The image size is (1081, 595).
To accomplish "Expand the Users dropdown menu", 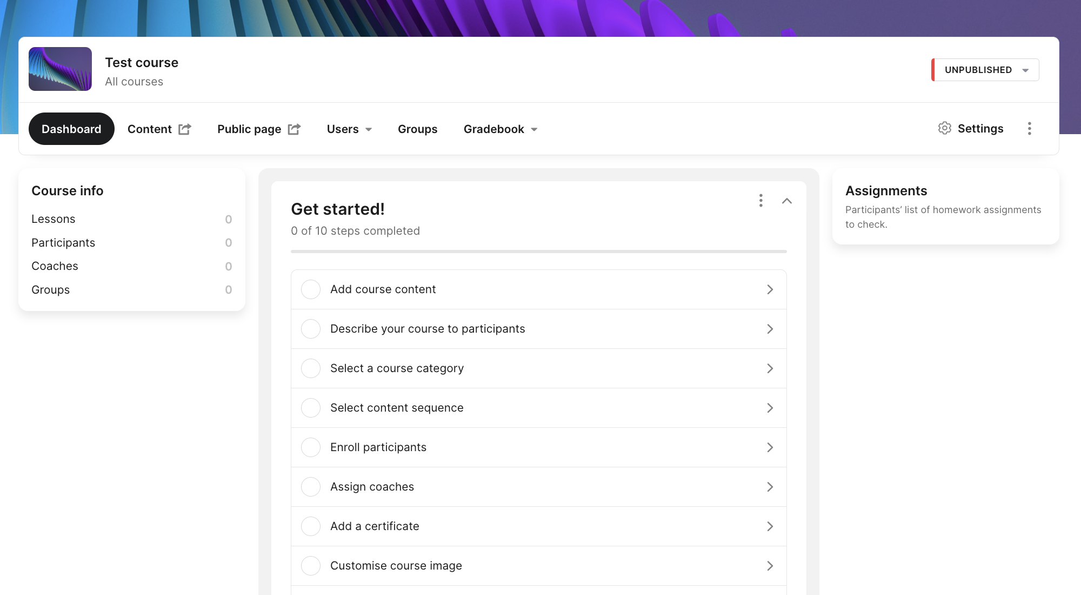I will (x=349, y=129).
